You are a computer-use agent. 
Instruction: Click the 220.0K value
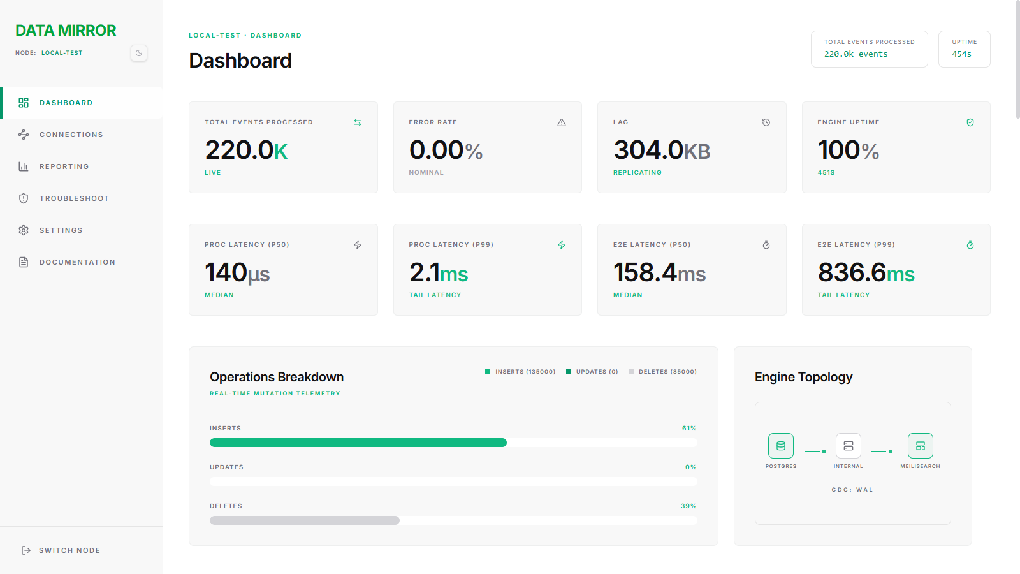[x=247, y=151]
